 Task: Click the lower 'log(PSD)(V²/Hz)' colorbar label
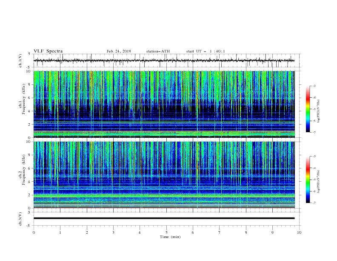tap(319, 182)
